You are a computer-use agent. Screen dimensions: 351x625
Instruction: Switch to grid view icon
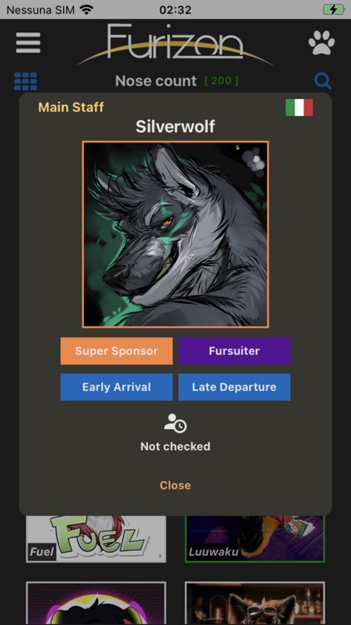pyautogui.click(x=26, y=82)
